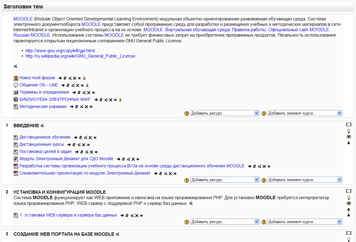Delete the Новостной форум activity
The height and width of the screenshot is (242, 356).
[x=75, y=78]
